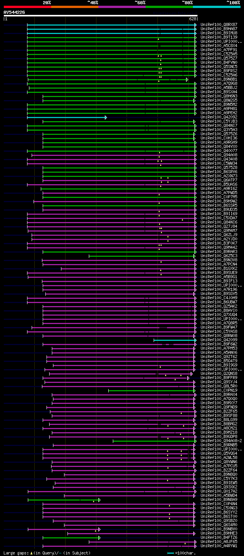Open hit UniRef100_Q6Z5C3
Screen dimensions: 244x556
(219, 256)
